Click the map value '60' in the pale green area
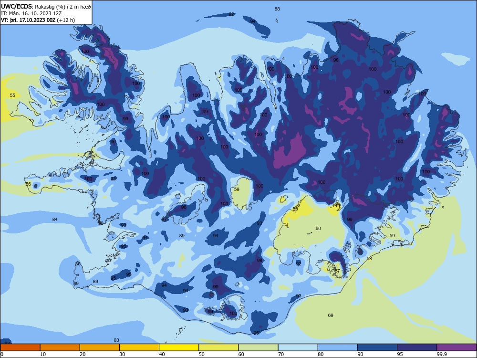The image size is (477, 358). [x=318, y=228]
